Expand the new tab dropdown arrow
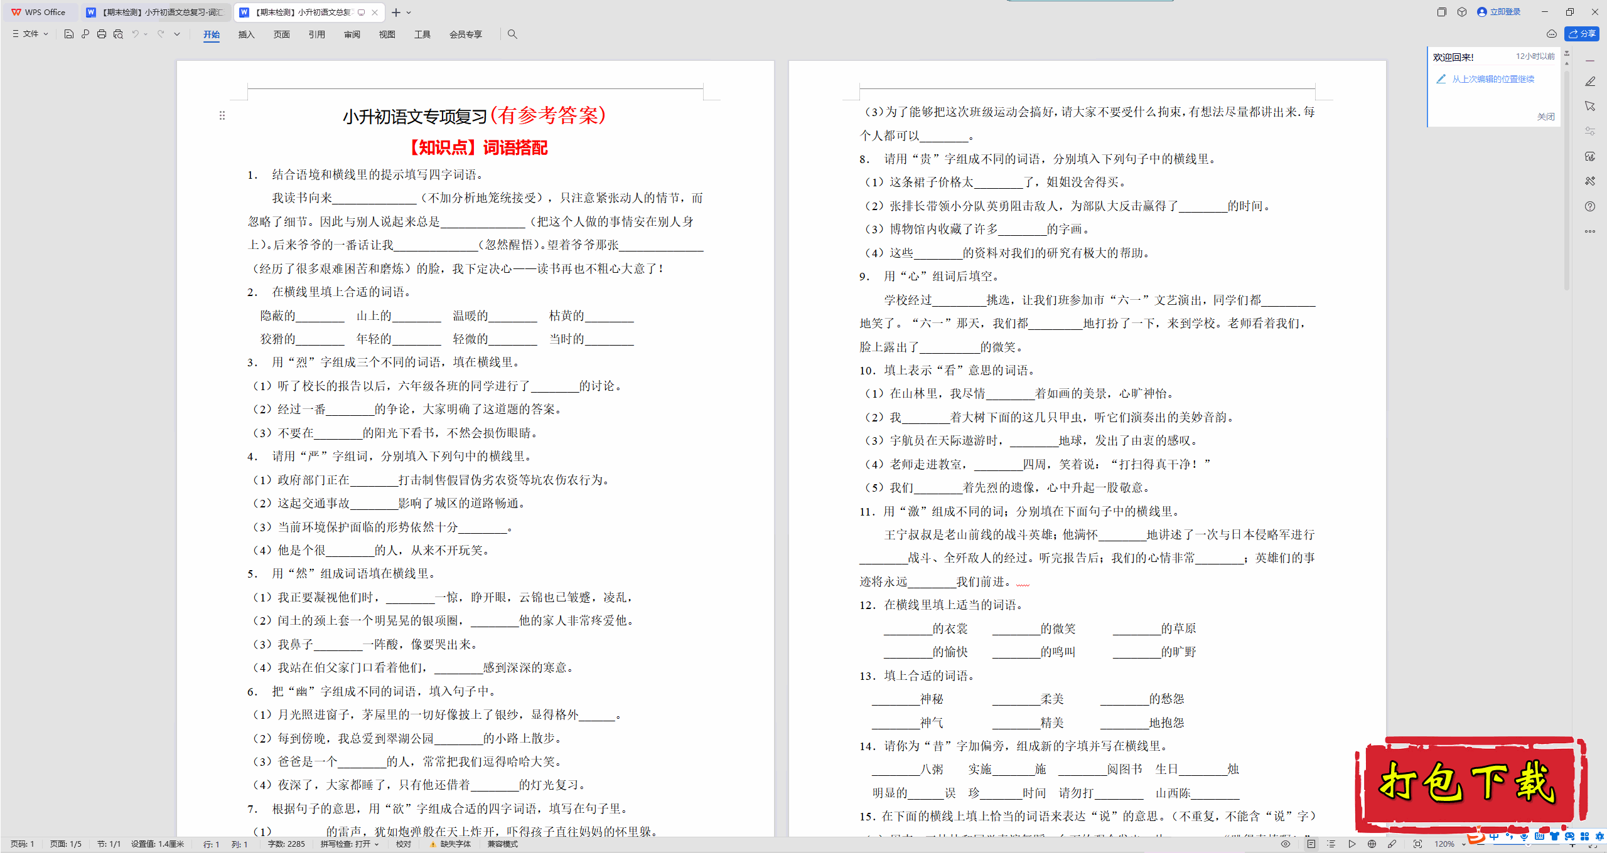Screen dimensions: 1607x853 tap(409, 13)
